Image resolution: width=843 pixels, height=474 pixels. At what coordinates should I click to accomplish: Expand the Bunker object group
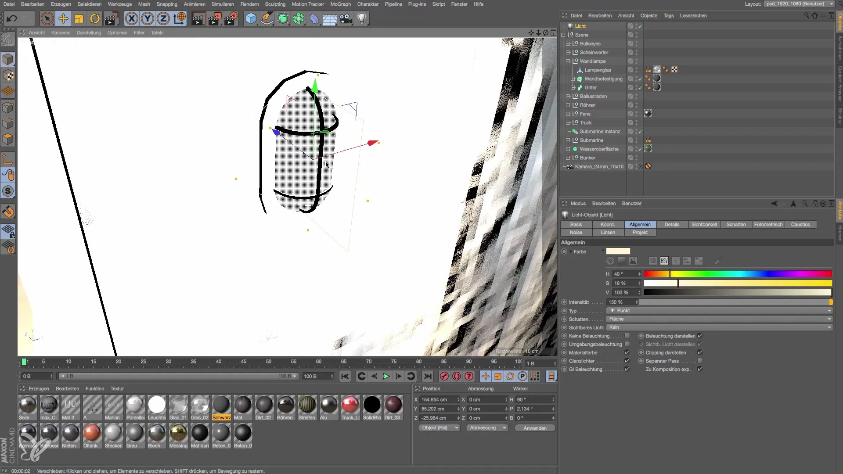pos(568,158)
